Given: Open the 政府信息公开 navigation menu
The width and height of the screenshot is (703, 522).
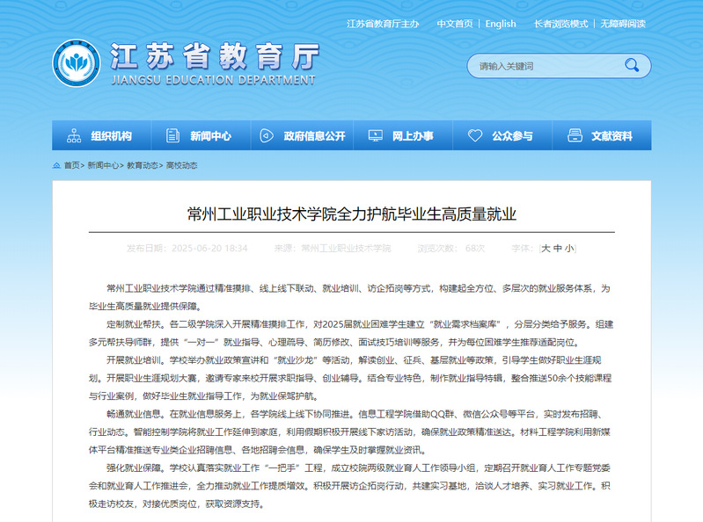Looking at the screenshot, I should [314, 136].
